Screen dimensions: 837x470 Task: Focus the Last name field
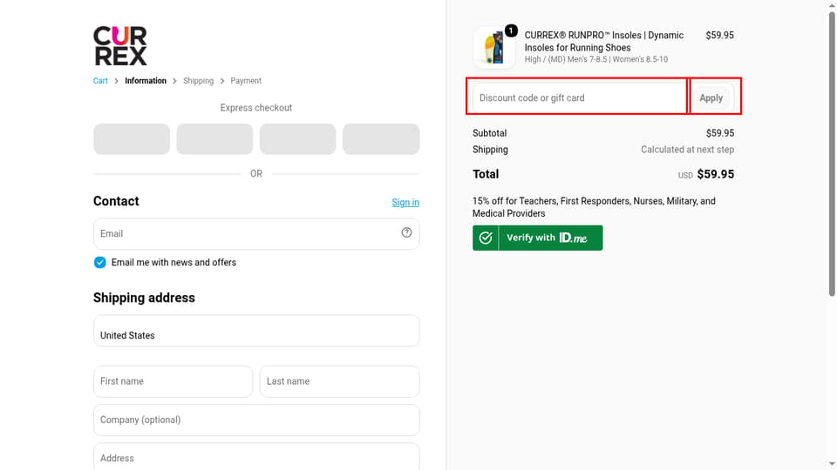tap(339, 381)
